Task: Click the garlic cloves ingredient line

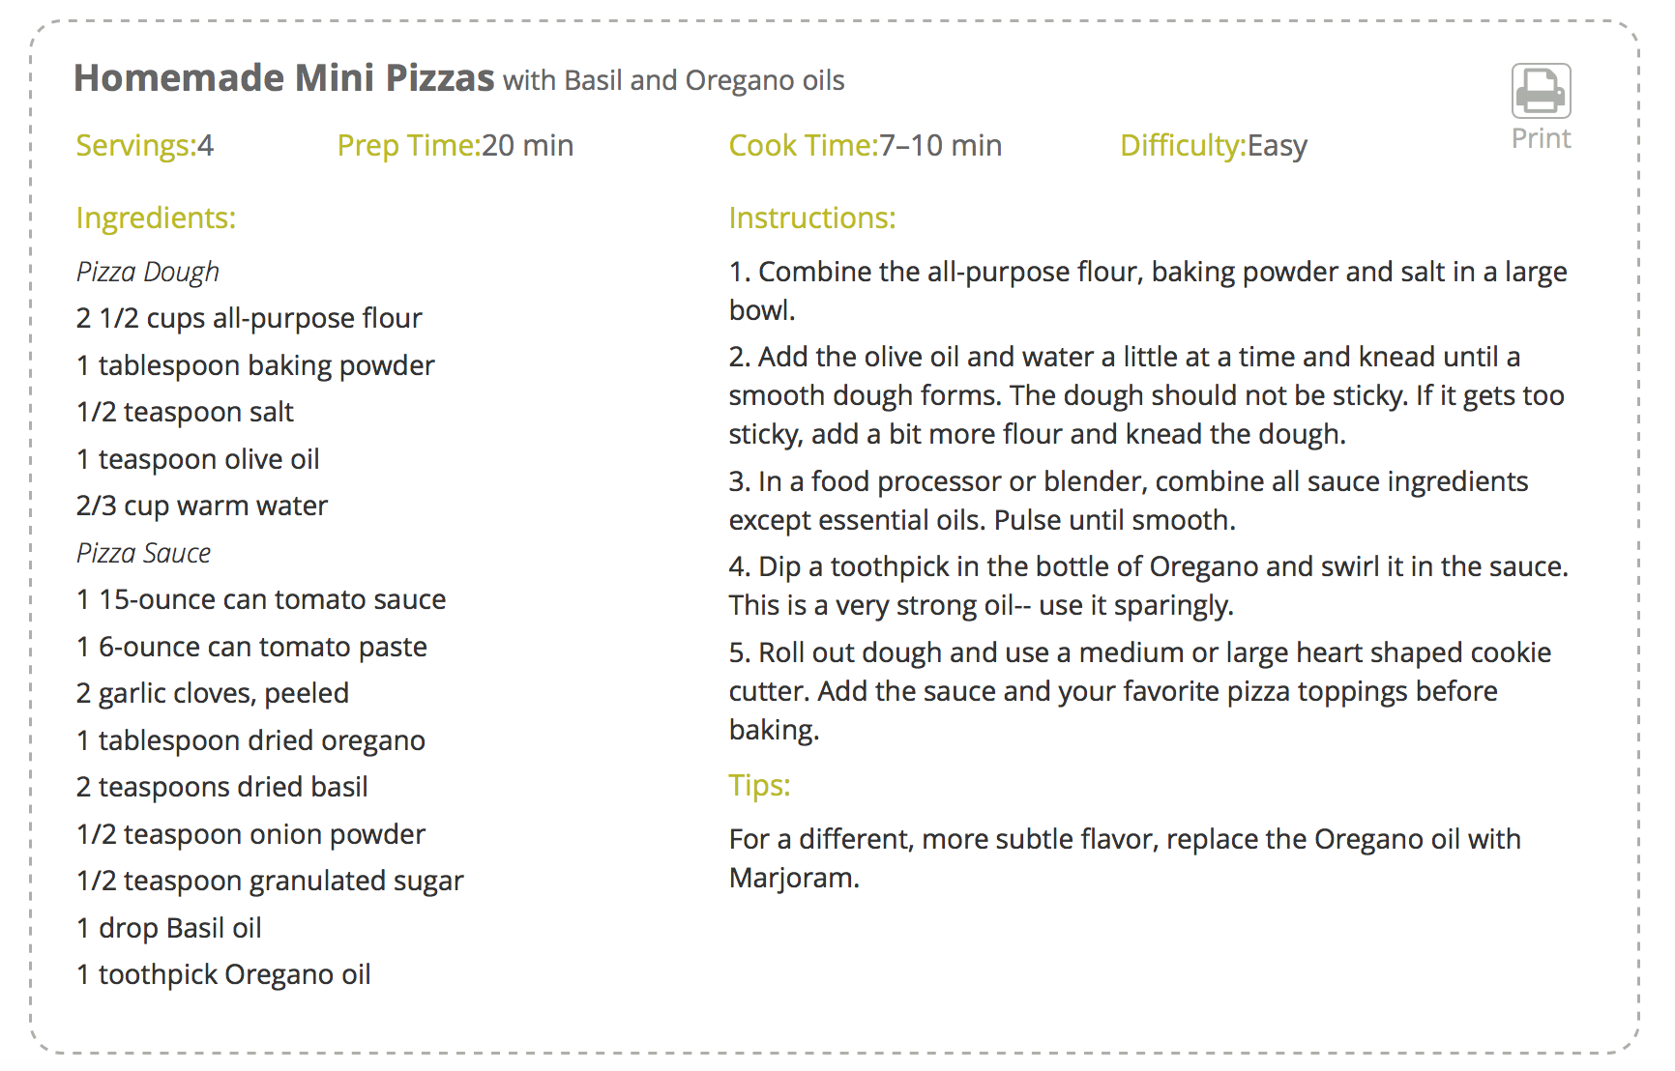Action: (213, 694)
